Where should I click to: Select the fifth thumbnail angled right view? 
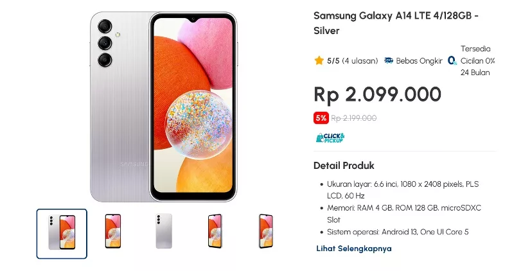(x=265, y=231)
